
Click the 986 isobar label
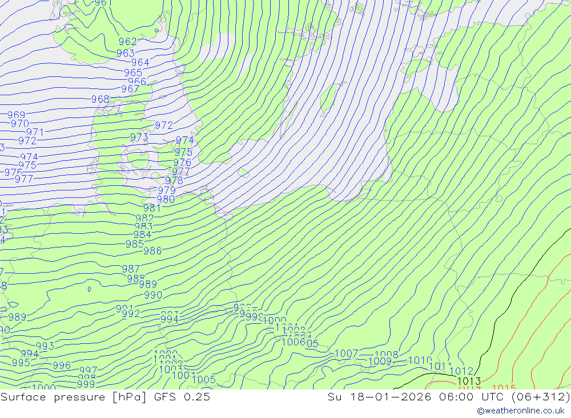tap(152, 251)
